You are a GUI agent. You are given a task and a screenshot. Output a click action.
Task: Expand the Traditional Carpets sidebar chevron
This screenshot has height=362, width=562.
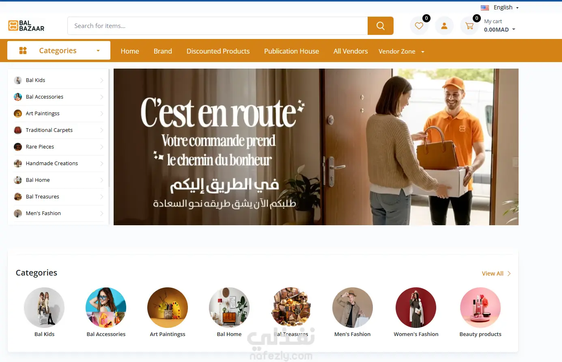click(x=101, y=130)
